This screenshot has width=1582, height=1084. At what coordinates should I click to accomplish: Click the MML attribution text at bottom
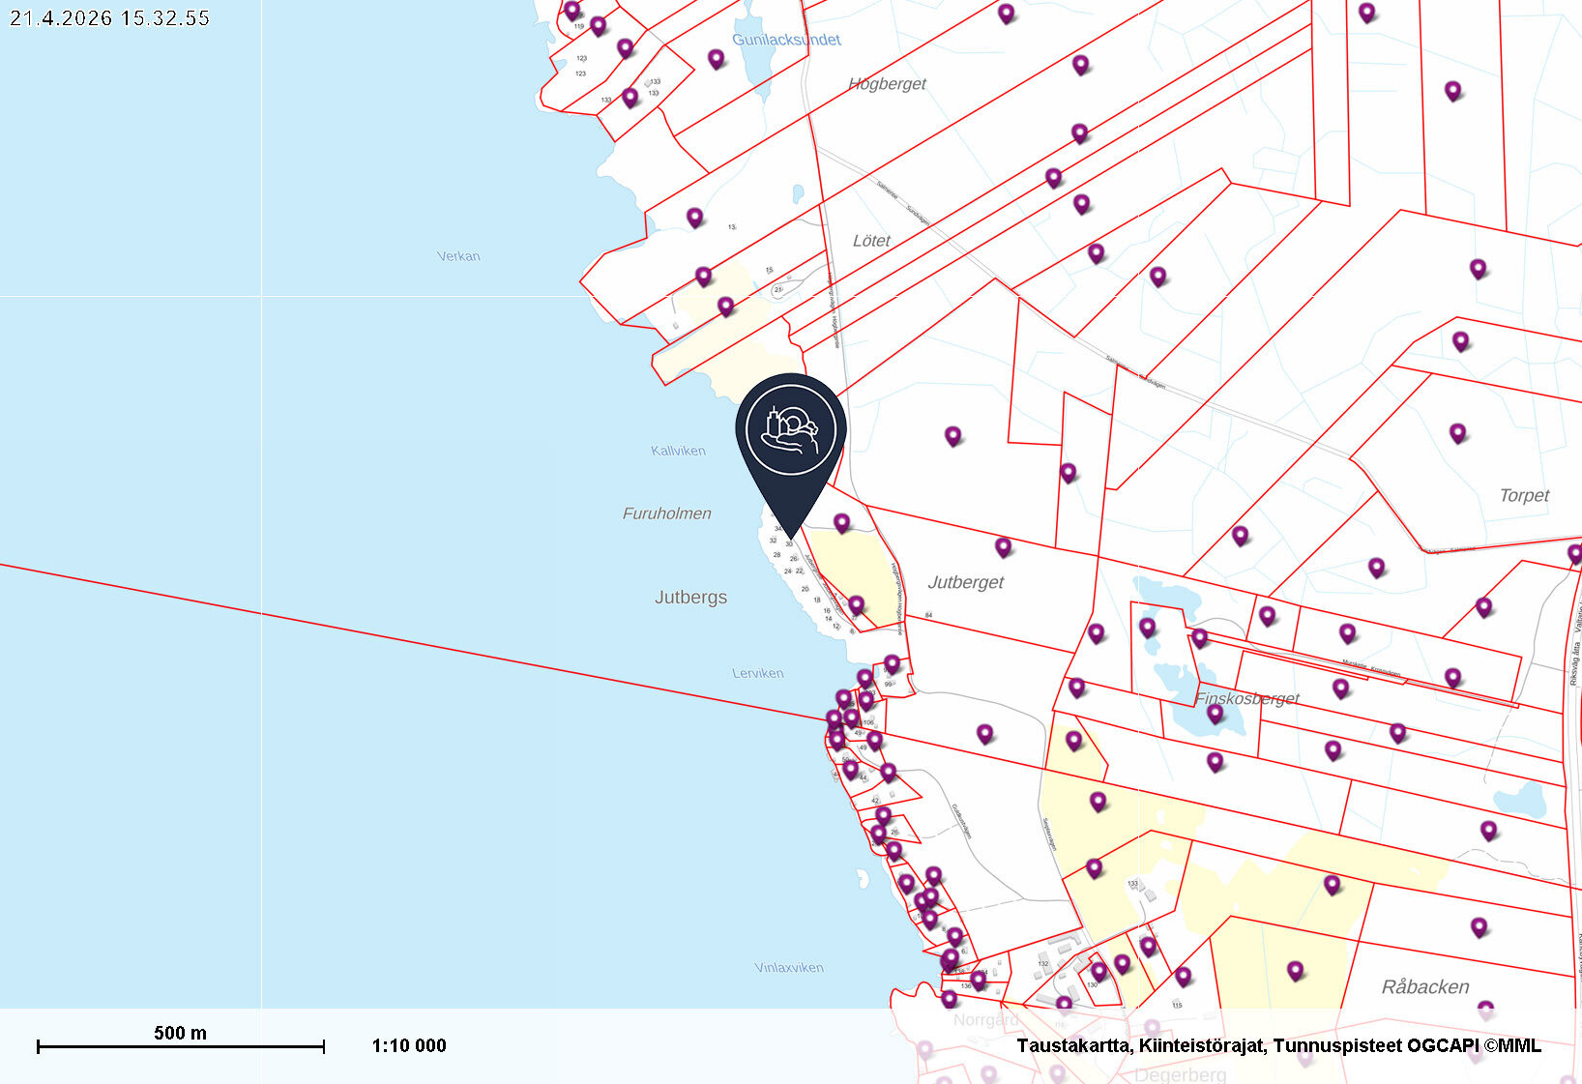pos(1277,1045)
